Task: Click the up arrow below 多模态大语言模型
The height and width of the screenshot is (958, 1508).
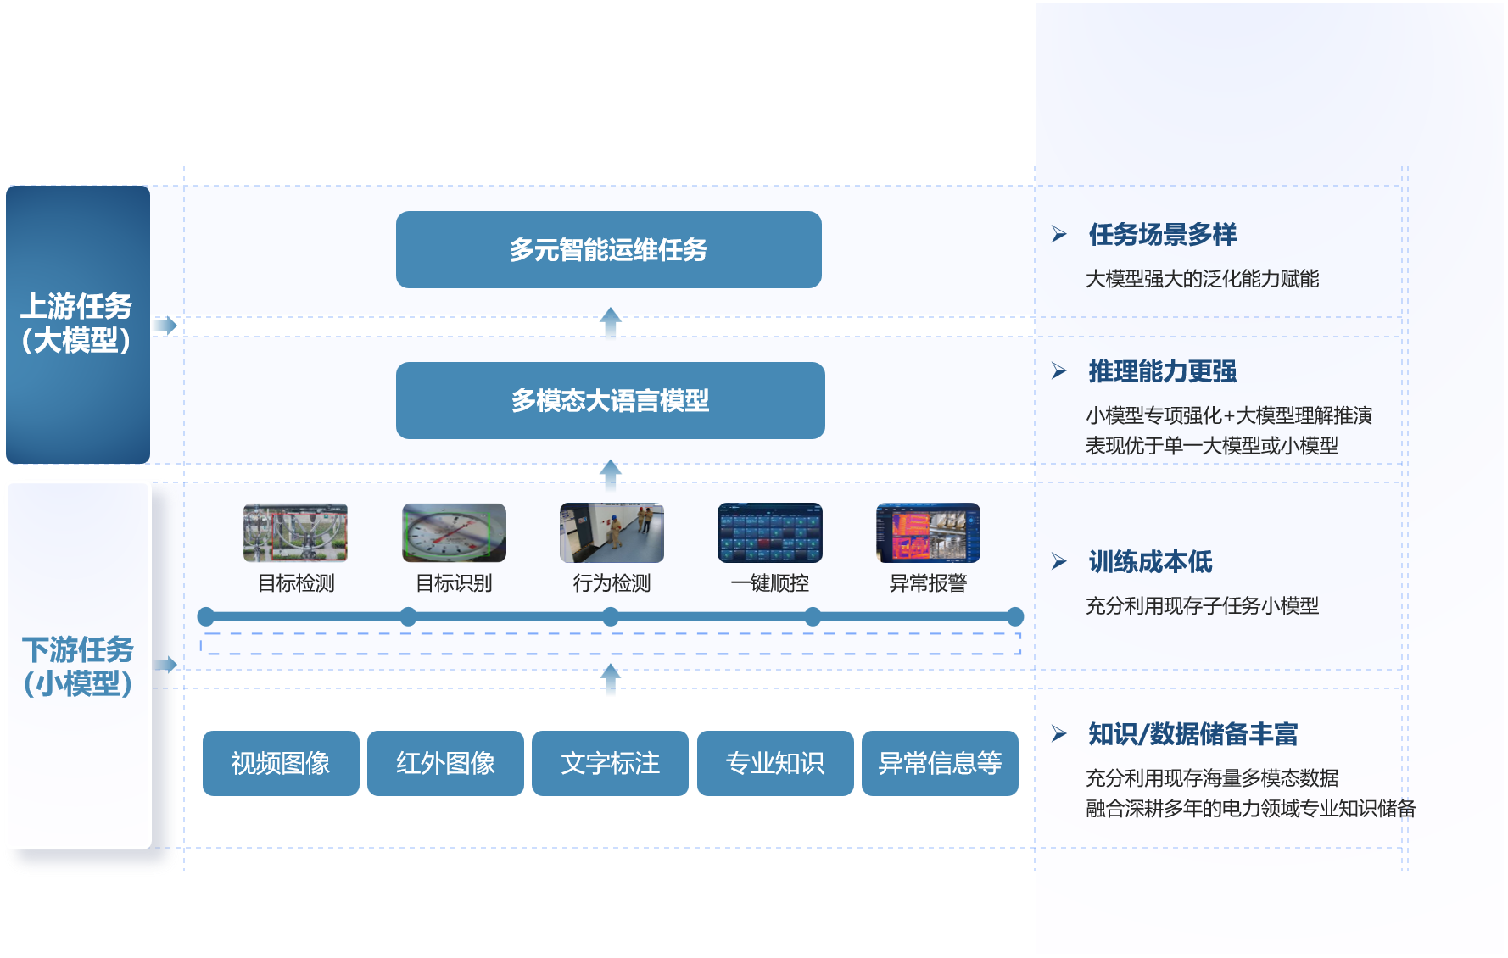Action: [610, 474]
